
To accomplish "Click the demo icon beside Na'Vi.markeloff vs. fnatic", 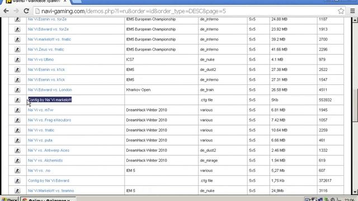I will tap(17, 40).
